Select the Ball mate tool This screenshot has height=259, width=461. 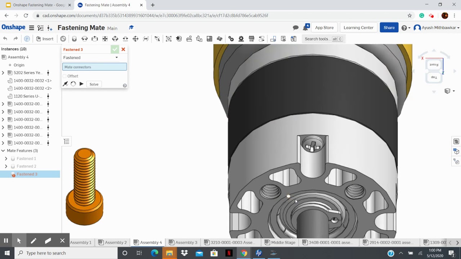pyautogui.click(x=136, y=39)
